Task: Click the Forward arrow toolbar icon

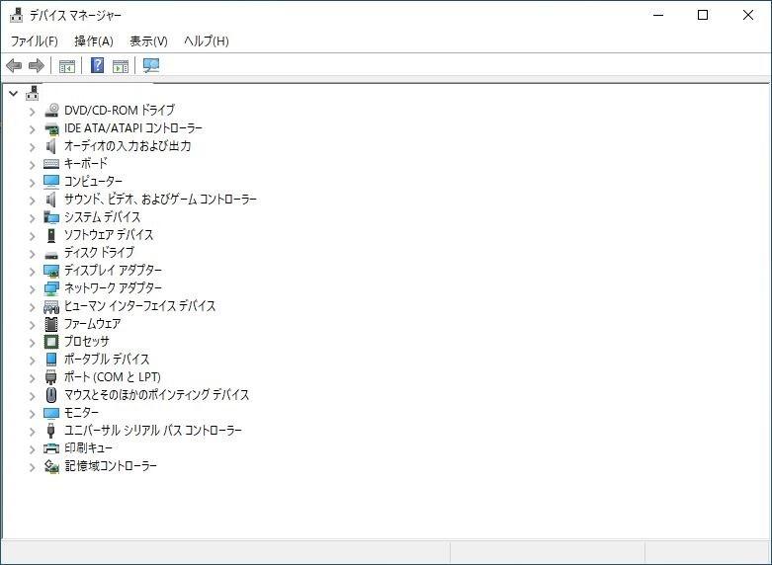Action: tap(37, 65)
